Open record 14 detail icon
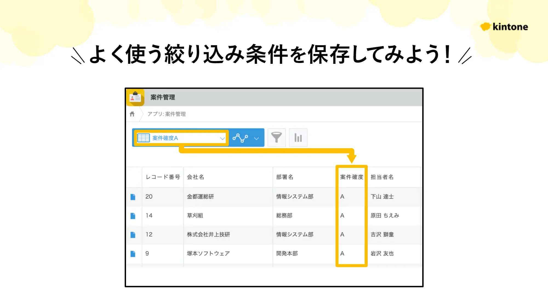The width and height of the screenshot is (548, 308). pyautogui.click(x=133, y=216)
